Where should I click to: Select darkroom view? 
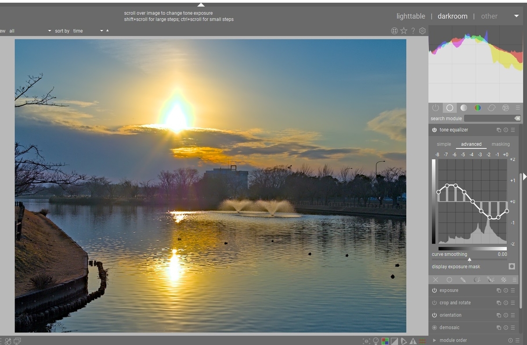452,16
